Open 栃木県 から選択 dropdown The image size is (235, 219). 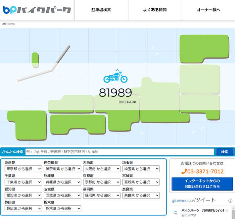coord(62,209)
